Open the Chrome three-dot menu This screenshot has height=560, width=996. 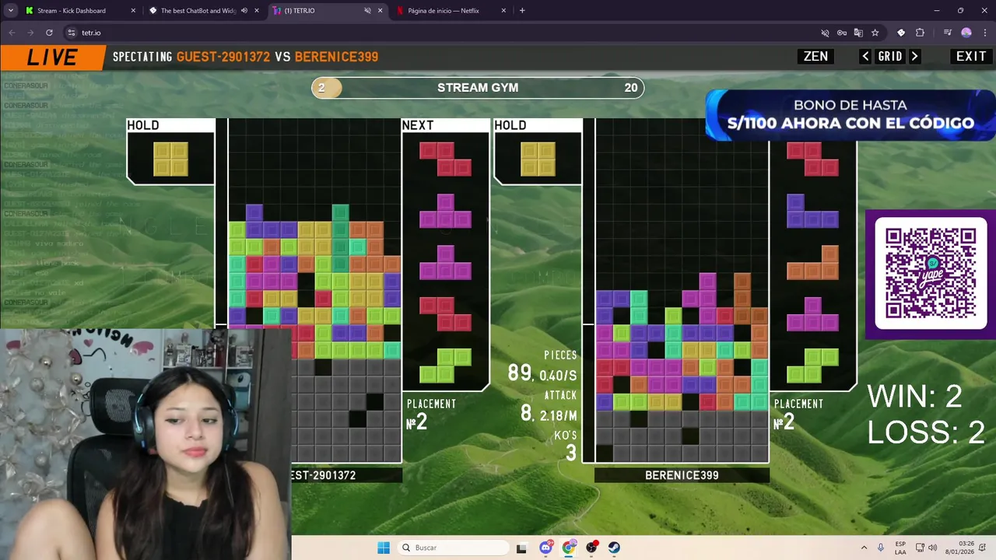click(984, 33)
